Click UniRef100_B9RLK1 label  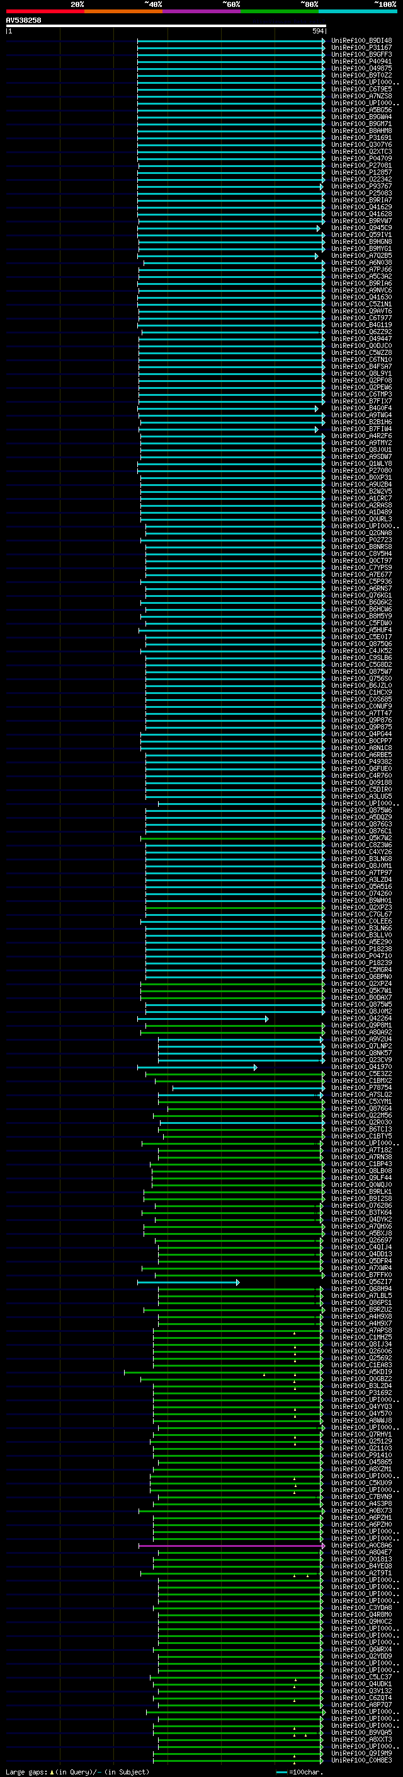coord(361,1192)
